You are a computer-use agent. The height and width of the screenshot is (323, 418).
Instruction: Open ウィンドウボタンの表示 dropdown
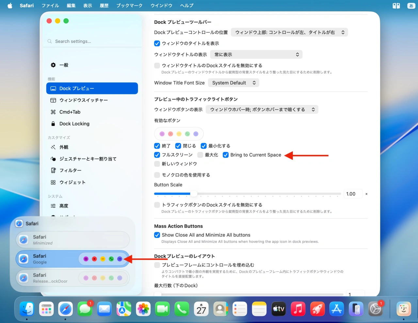pos(262,110)
